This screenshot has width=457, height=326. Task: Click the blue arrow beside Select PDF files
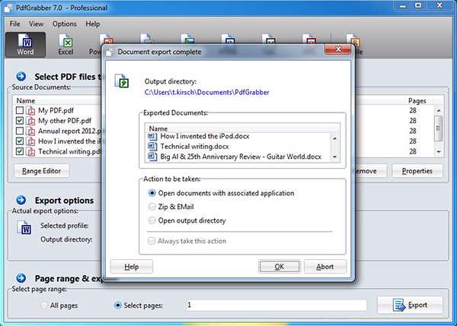tap(21, 77)
